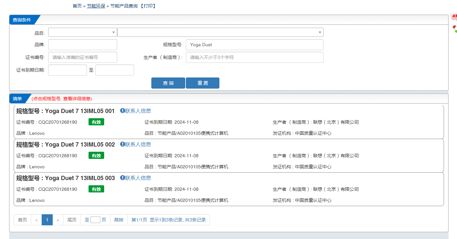This screenshot has height=239, width=457.
Task: Go to 首页 in pagination
Action: tap(22, 220)
